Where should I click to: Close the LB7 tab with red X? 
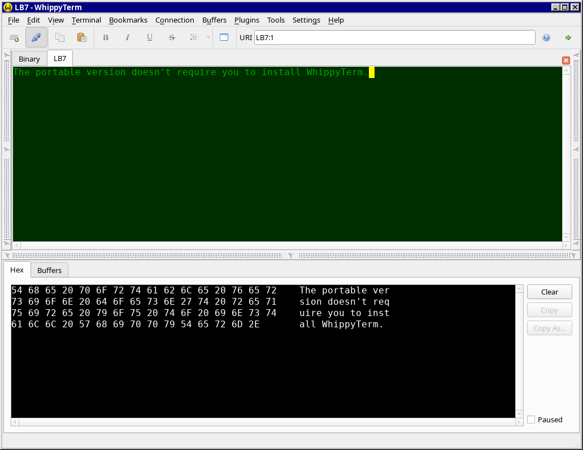coord(565,60)
